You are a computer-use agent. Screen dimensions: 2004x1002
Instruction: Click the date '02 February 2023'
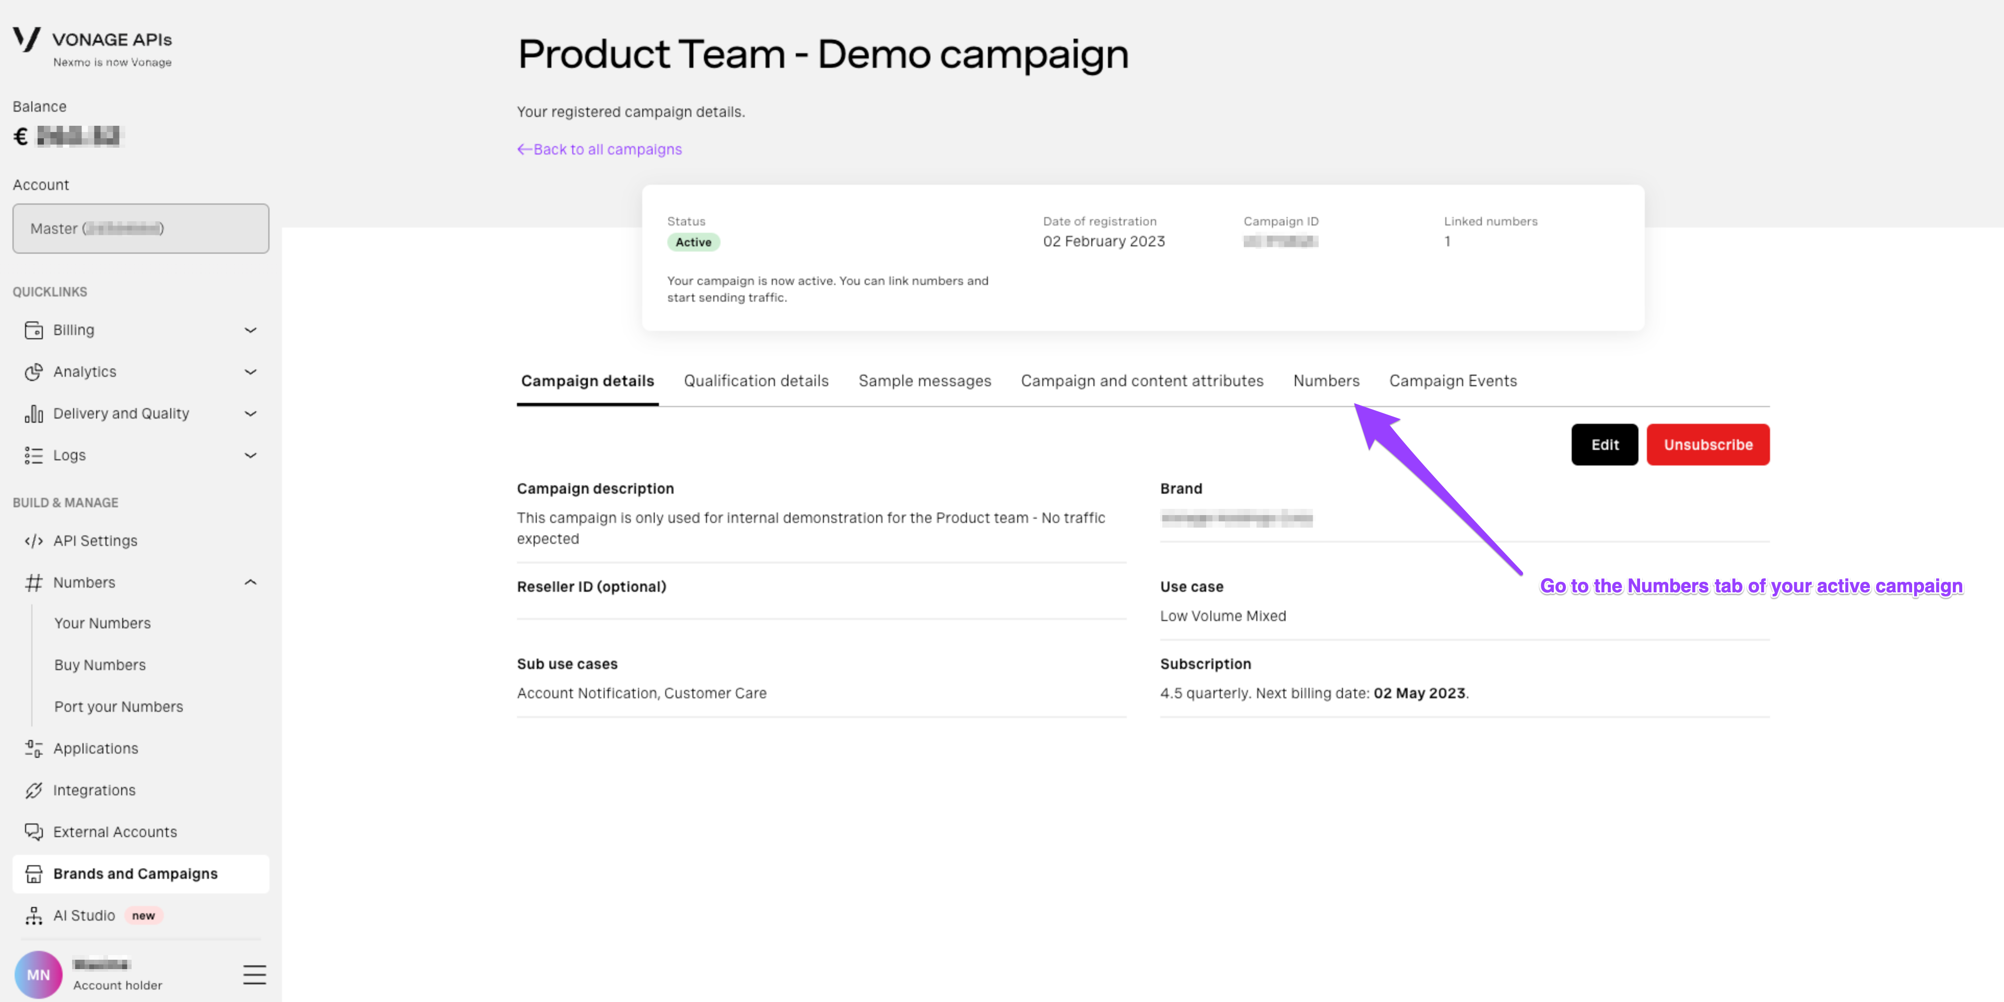pyautogui.click(x=1104, y=242)
